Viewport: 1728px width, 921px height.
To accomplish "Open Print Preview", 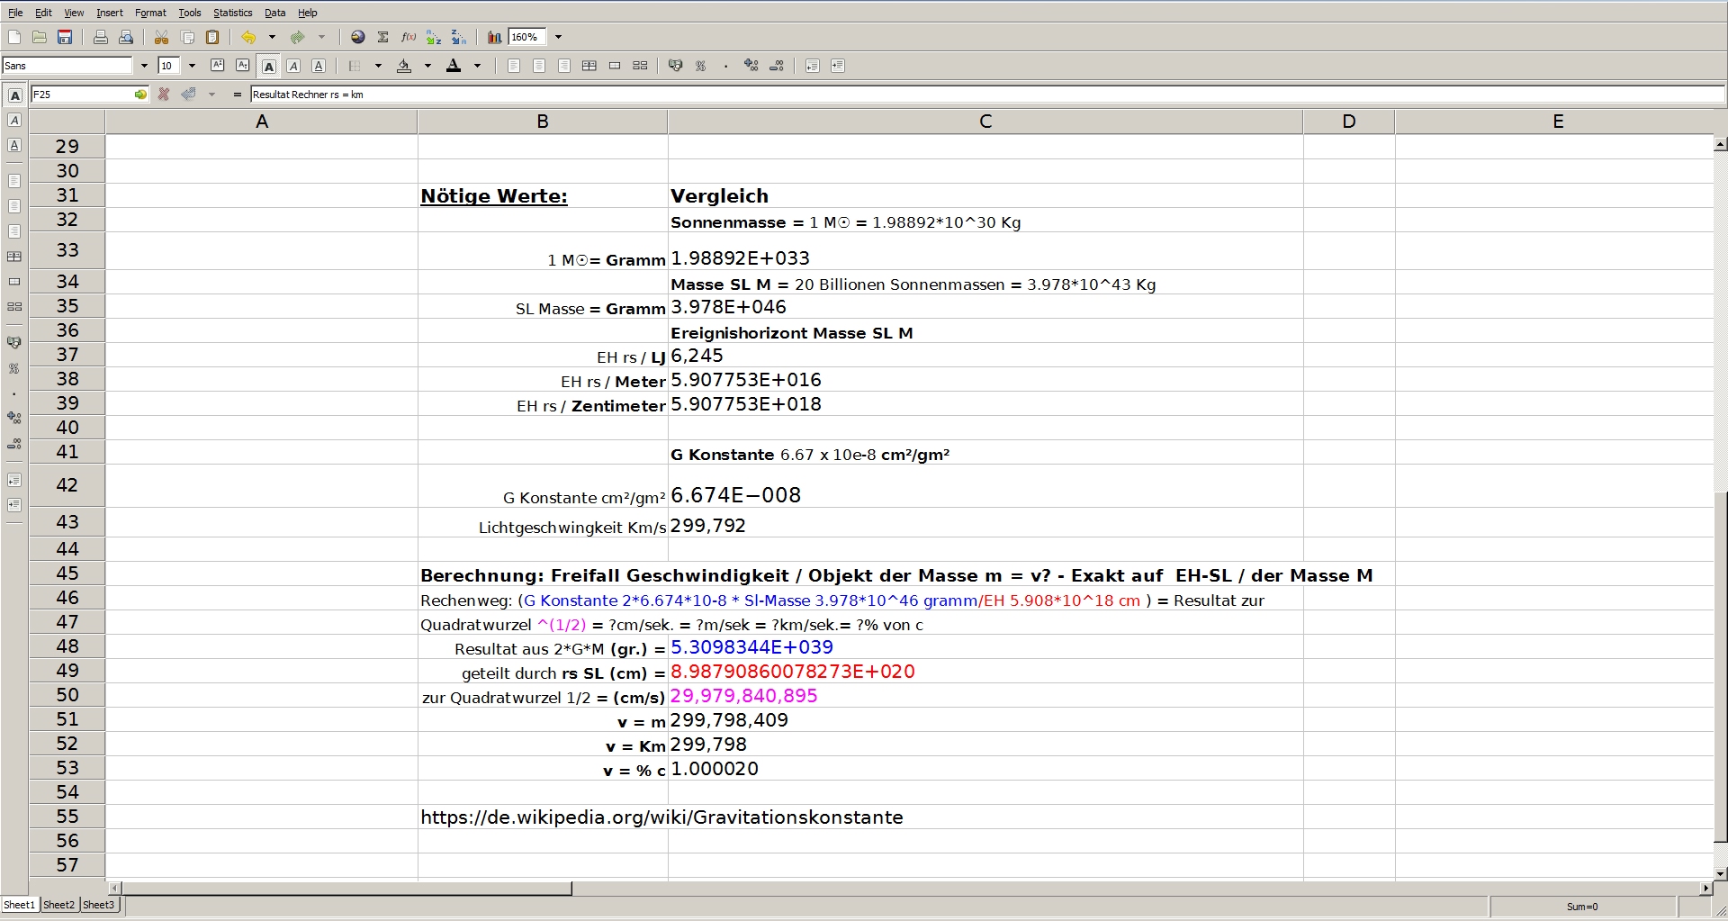I will pos(126,37).
